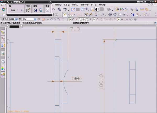Toggle the enable snap point button
The height and width of the screenshot is (113, 157).
[69, 19]
